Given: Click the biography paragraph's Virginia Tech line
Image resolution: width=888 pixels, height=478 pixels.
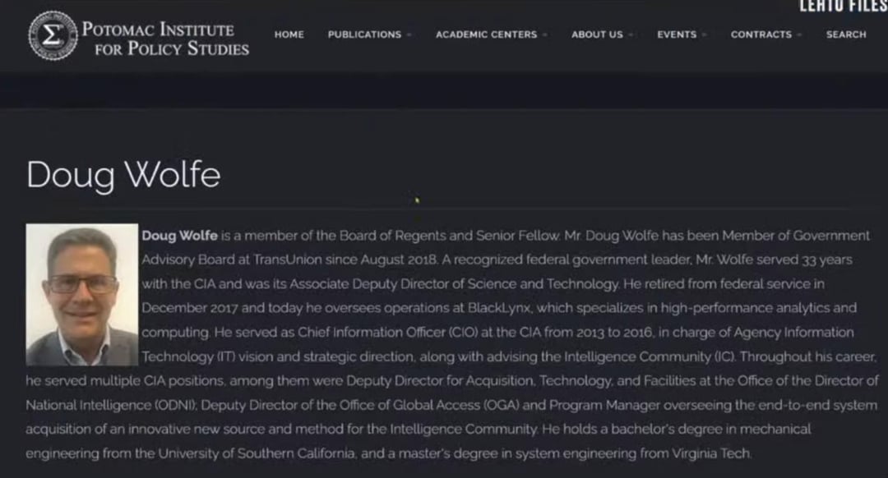Looking at the screenshot, I should [x=388, y=454].
